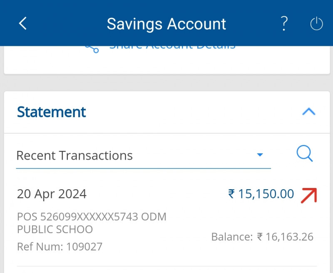Select the 20 Apr 2024 transaction date
333x273 pixels.
(52, 194)
